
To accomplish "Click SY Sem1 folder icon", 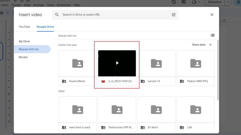I will pyautogui.click(x=156, y=109).
